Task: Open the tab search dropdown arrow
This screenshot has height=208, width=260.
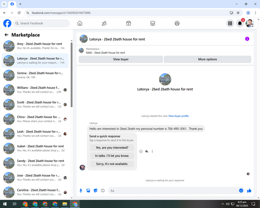Action: click(x=4, y=4)
